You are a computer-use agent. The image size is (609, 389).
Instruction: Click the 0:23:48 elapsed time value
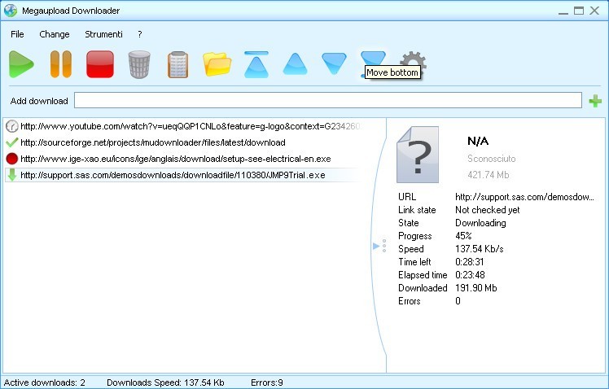click(470, 275)
